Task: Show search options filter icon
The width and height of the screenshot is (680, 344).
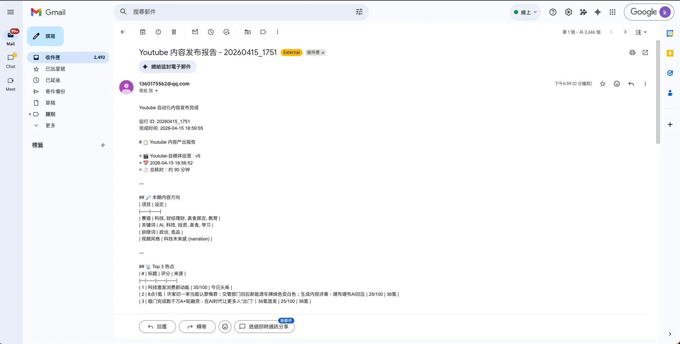Action: [359, 12]
